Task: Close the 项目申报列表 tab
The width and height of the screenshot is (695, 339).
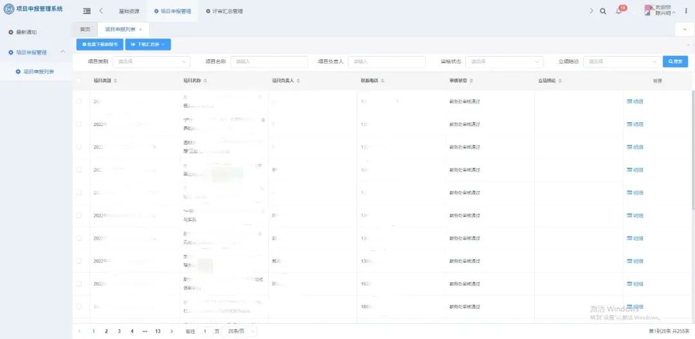Action: tap(140, 30)
